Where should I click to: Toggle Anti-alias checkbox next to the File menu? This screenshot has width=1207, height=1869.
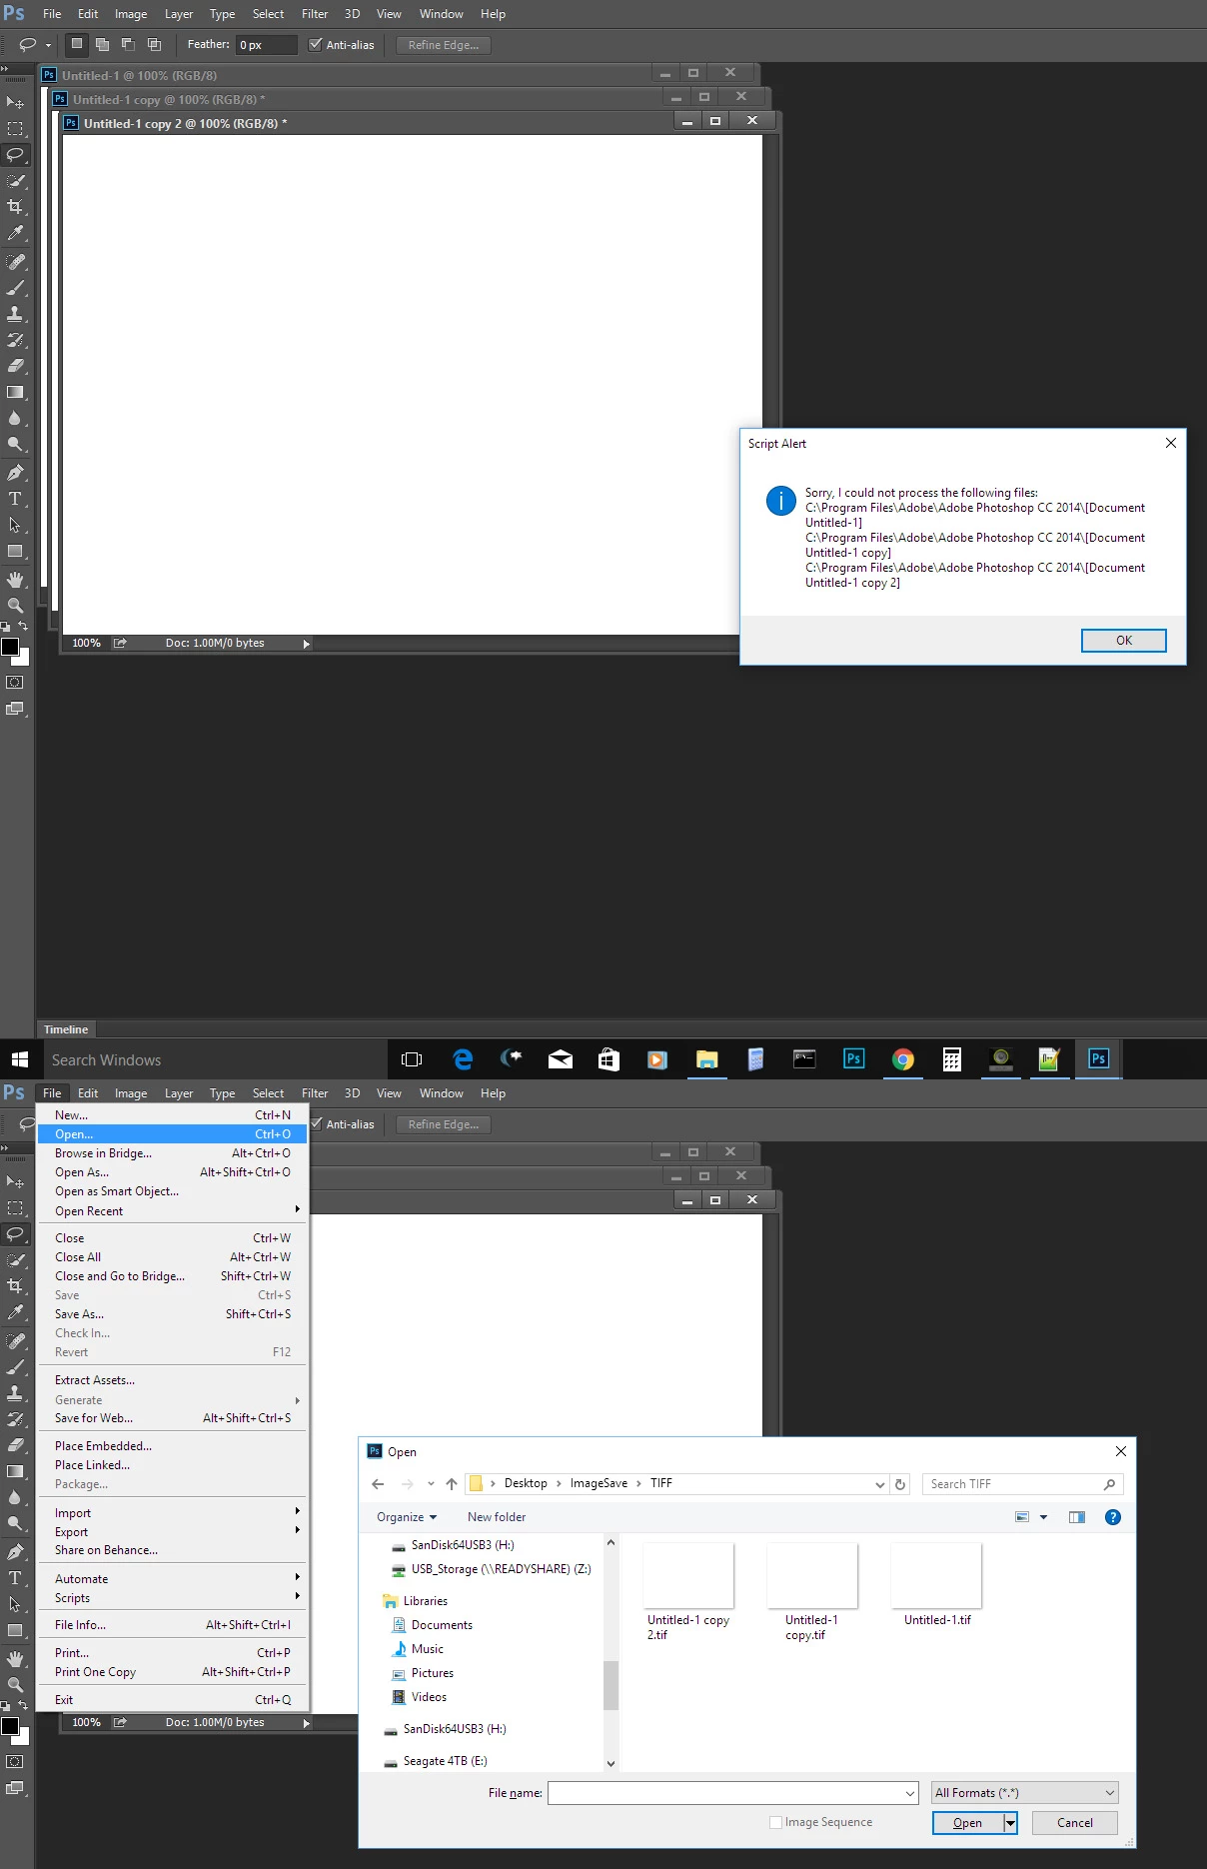tap(316, 1123)
